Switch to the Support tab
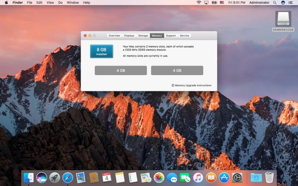 (x=171, y=35)
